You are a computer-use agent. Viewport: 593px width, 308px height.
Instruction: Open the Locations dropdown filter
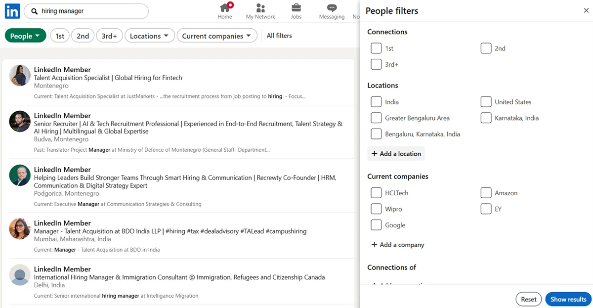click(x=149, y=35)
